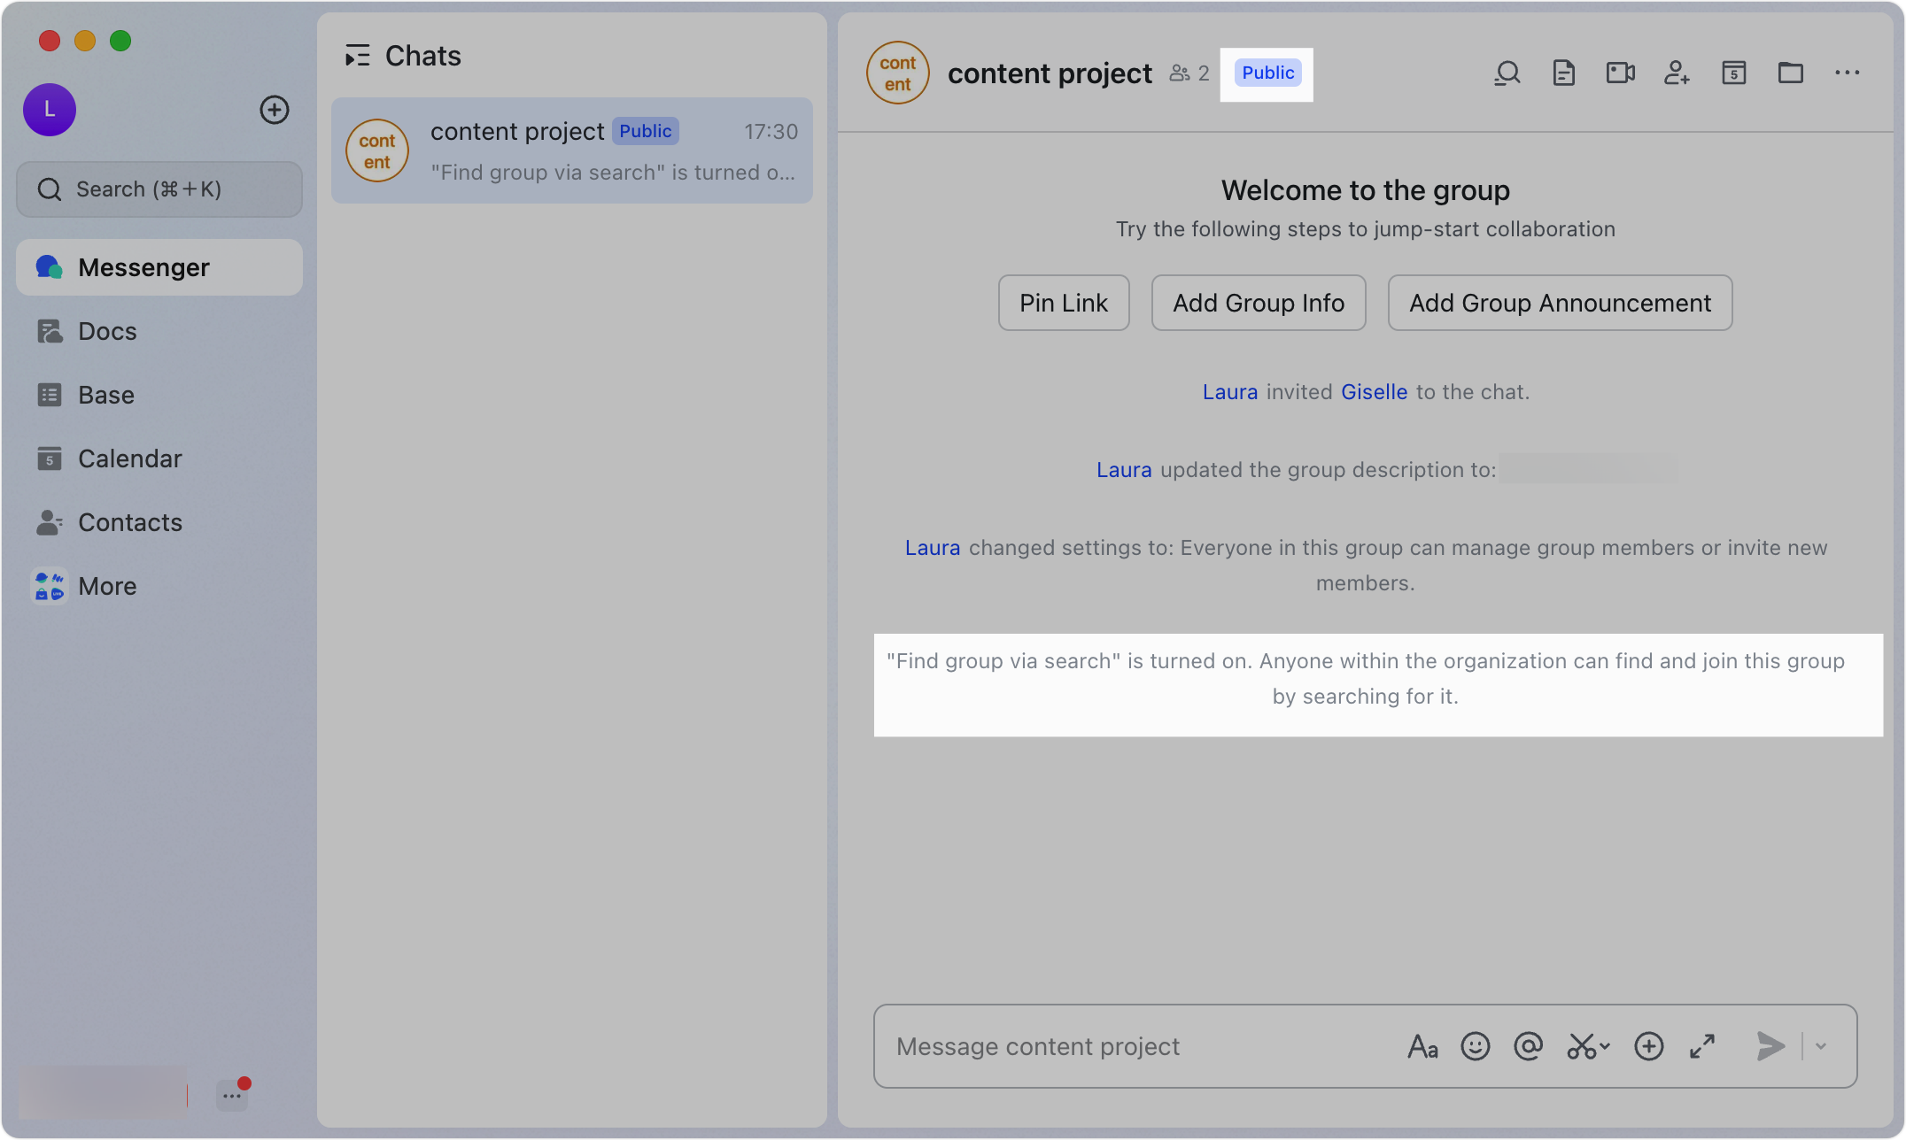Open the more actions menu

tap(1847, 73)
